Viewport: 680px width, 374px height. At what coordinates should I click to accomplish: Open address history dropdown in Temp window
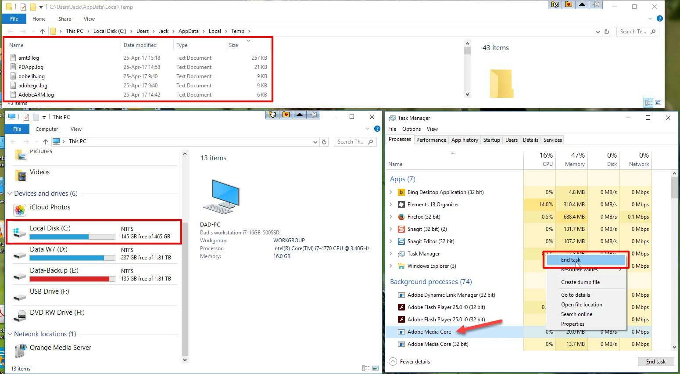[x=598, y=32]
